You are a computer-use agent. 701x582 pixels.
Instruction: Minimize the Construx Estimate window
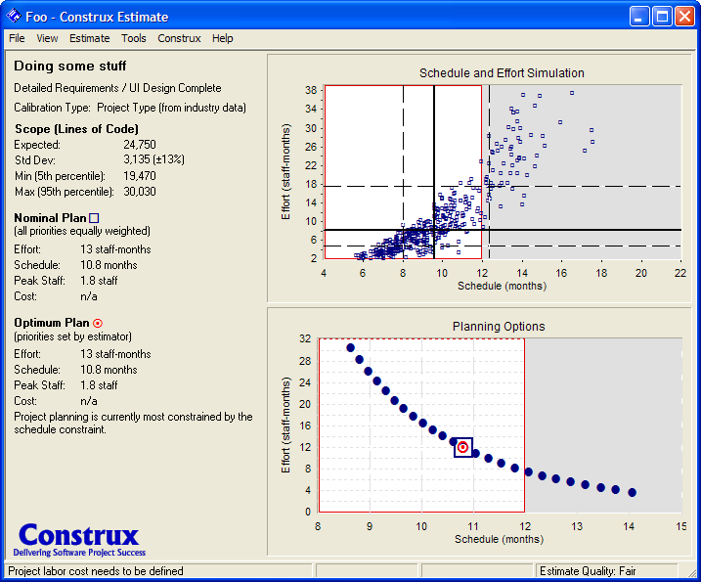coord(639,17)
